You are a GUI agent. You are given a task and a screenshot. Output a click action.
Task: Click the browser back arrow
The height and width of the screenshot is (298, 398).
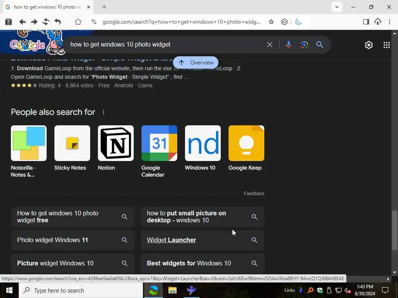22,22
